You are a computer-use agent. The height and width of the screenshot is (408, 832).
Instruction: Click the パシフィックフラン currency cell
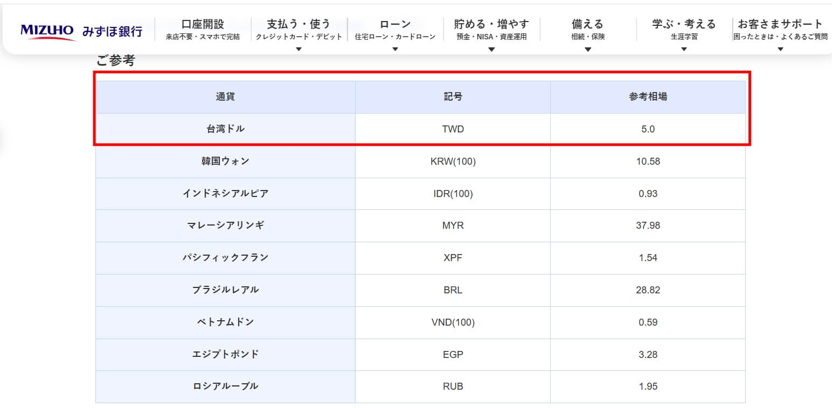[225, 258]
